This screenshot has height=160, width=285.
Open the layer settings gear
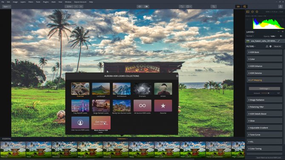pos(281,36)
